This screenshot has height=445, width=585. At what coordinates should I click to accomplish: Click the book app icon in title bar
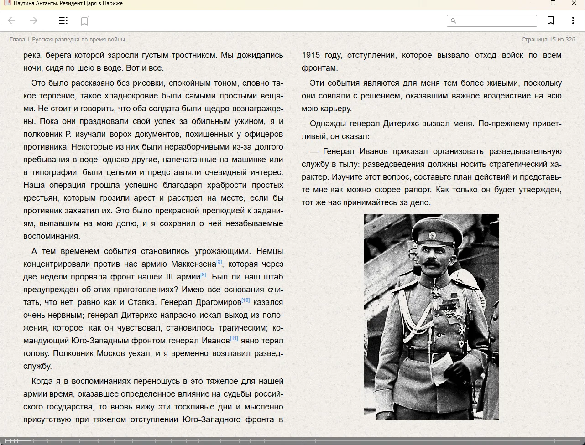(x=7, y=3)
